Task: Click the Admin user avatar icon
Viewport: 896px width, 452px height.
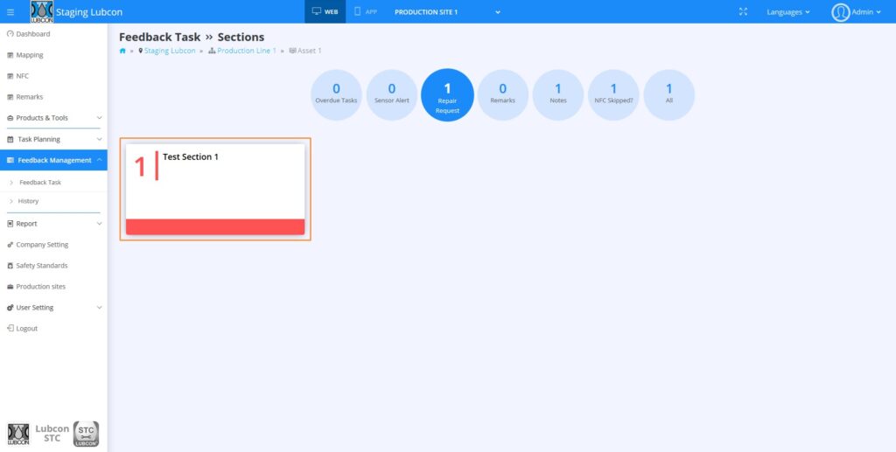Action: (x=840, y=12)
